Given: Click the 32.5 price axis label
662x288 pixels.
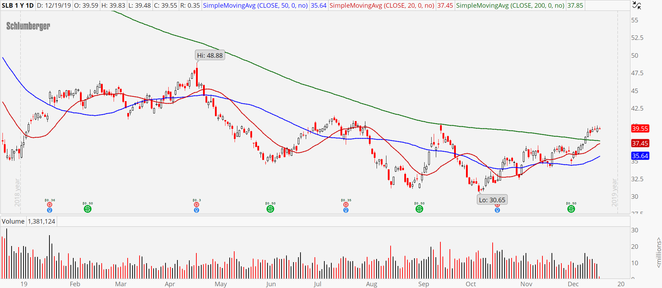Looking at the screenshot, I should point(637,179).
